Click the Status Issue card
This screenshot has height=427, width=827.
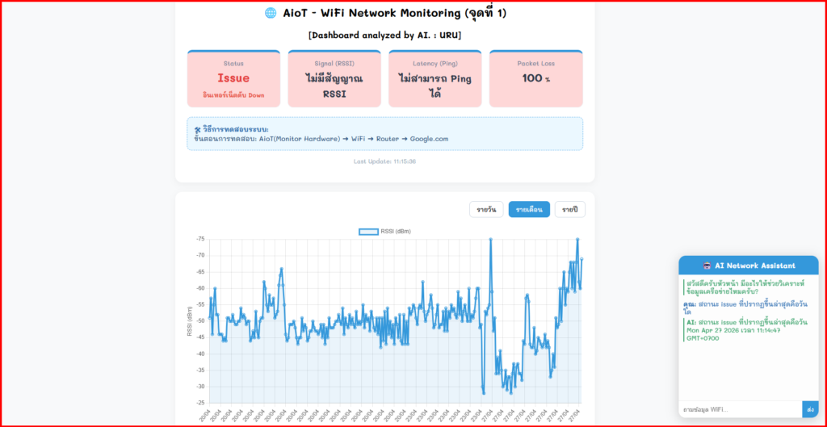233,78
